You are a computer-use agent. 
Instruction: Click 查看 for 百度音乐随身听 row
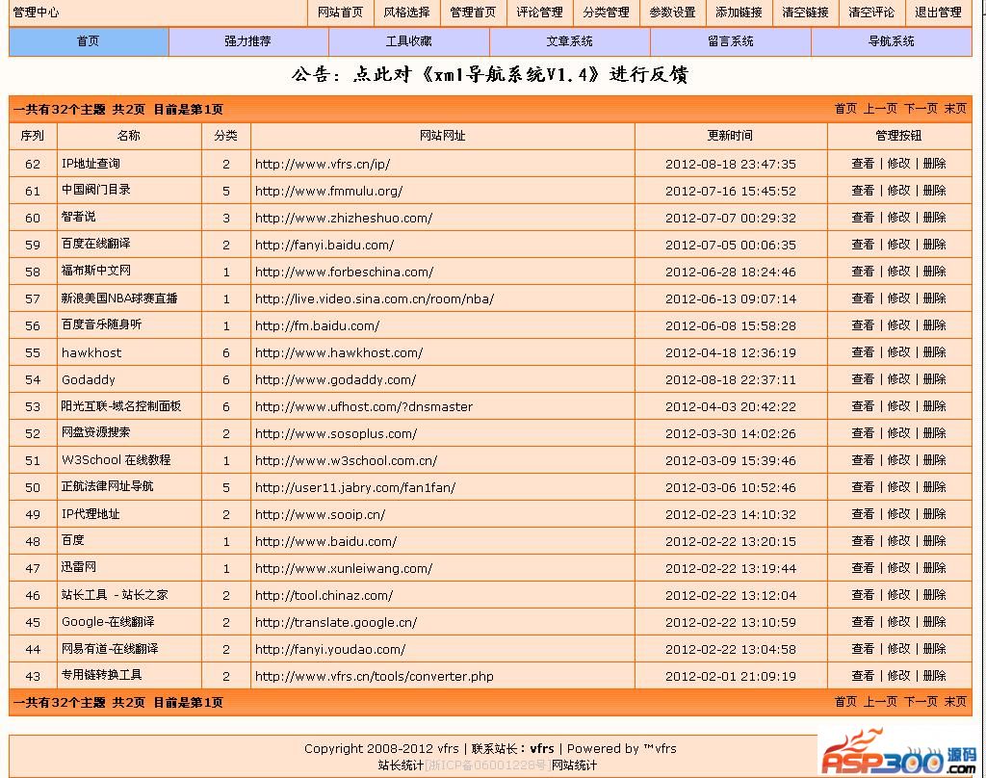[x=863, y=325]
